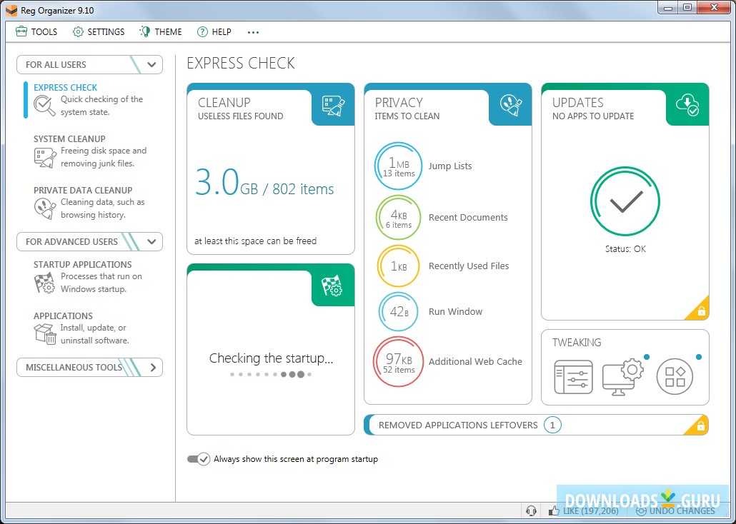This screenshot has height=524, width=736.
Task: Open the more options ellipsis menu
Action: (253, 31)
